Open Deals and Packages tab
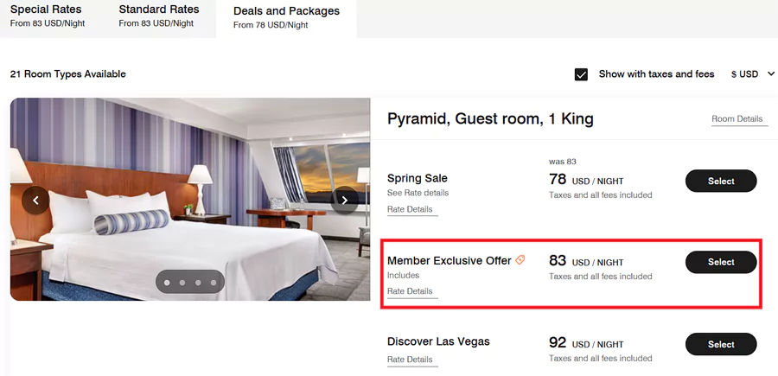 (x=286, y=17)
